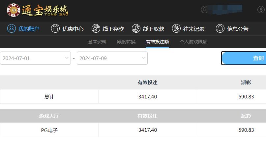The height and width of the screenshot is (144, 266).
Task: Click the PG电子 game hall row
Action: click(49, 130)
